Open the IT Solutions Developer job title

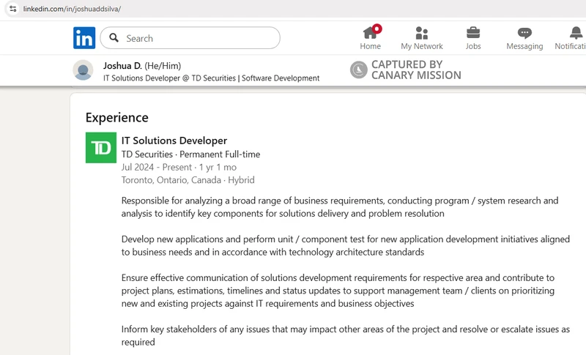[x=174, y=141]
